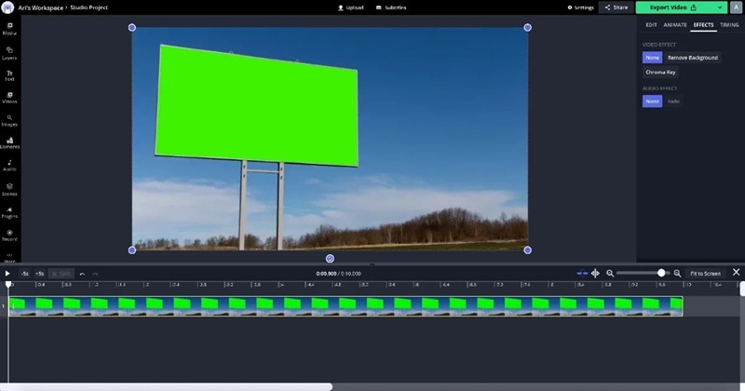Click the bottom-right canvas resize handle
This screenshot has height=391, width=745.
tap(527, 250)
